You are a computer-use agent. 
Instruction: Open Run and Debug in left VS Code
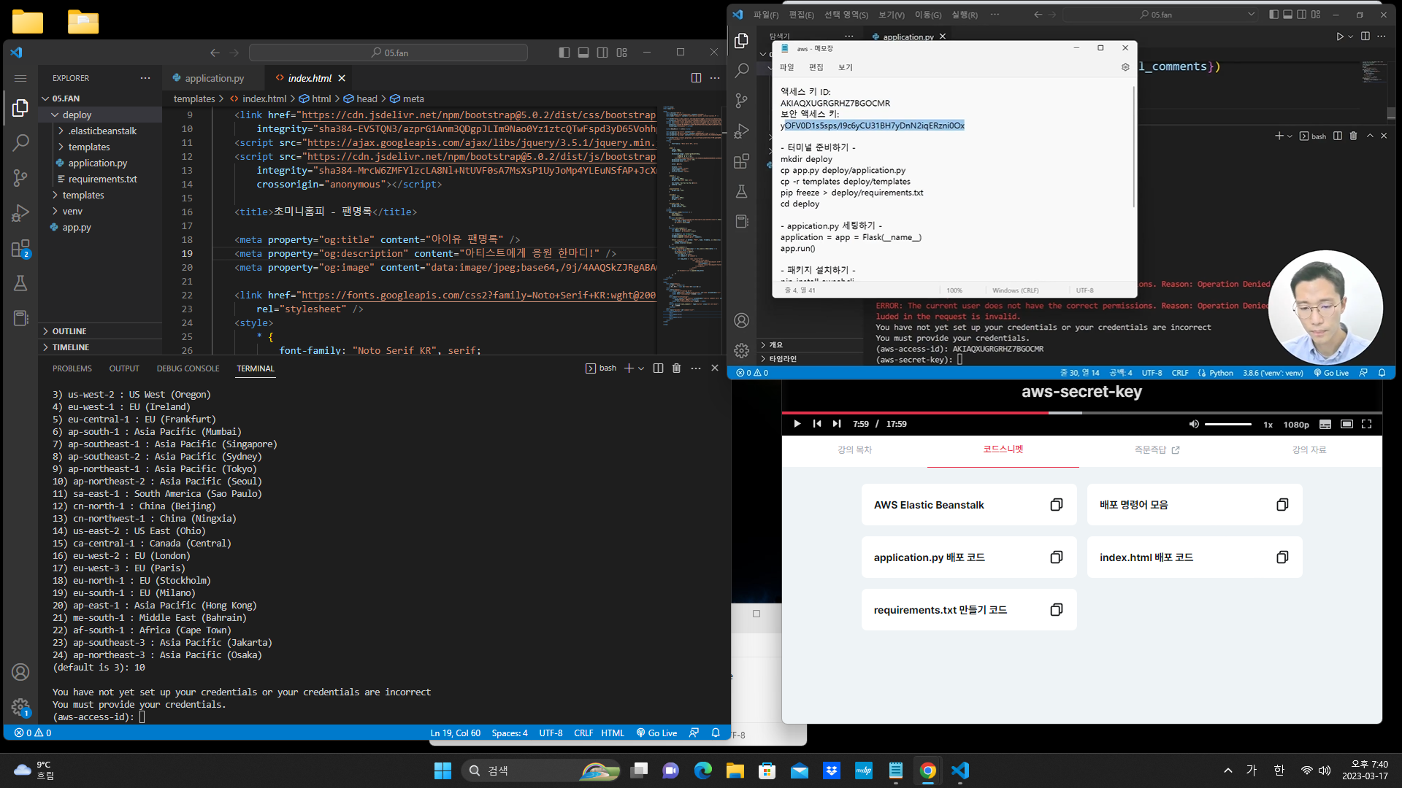click(20, 212)
